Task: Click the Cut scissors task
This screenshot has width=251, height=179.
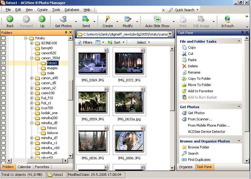Action: (184, 54)
